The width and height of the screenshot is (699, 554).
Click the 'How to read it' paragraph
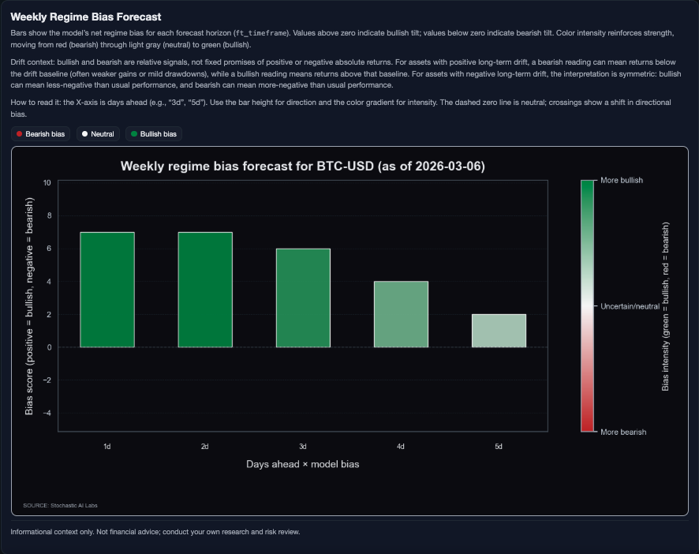341,108
